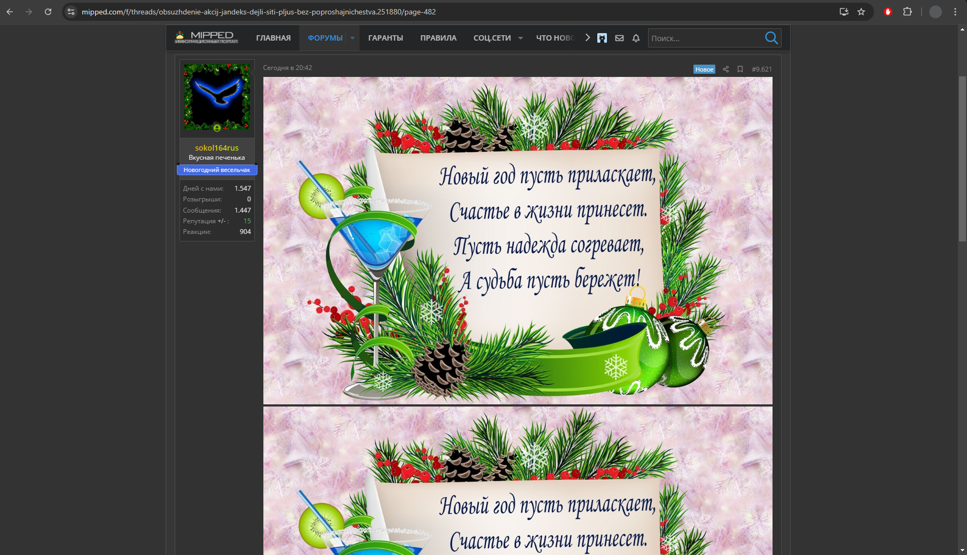Screen dimensions: 967x555
Task: Go back with the browser back arrow
Action: (10, 12)
